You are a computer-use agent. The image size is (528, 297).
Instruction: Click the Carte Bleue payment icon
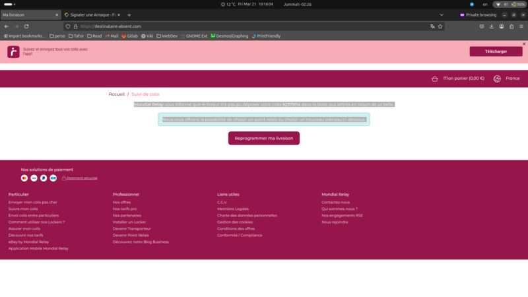[x=53, y=178]
